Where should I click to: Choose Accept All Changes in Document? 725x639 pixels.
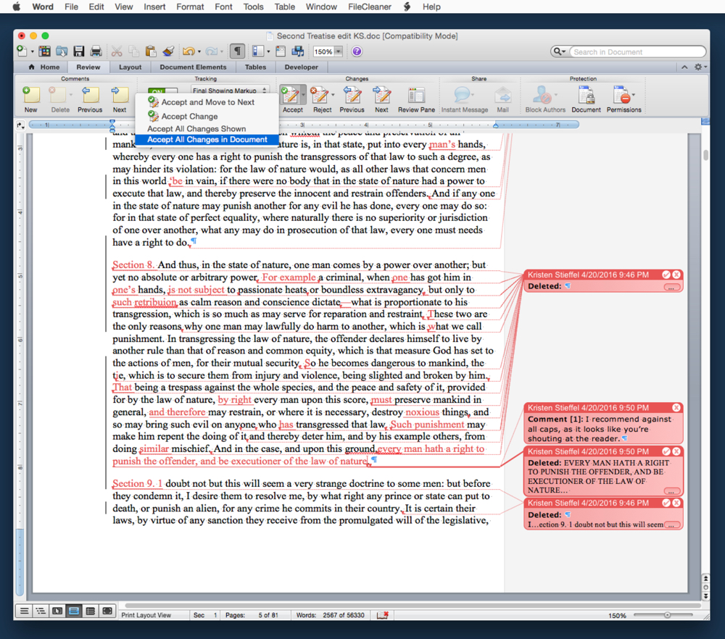coord(207,140)
